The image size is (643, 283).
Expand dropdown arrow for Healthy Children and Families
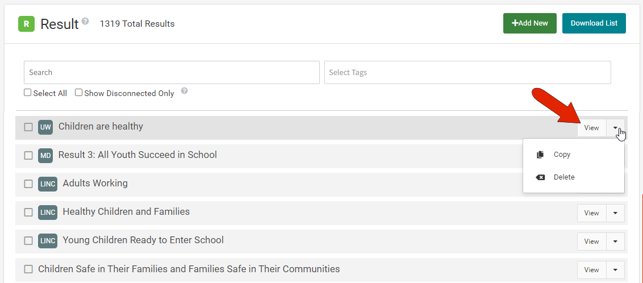tap(615, 213)
